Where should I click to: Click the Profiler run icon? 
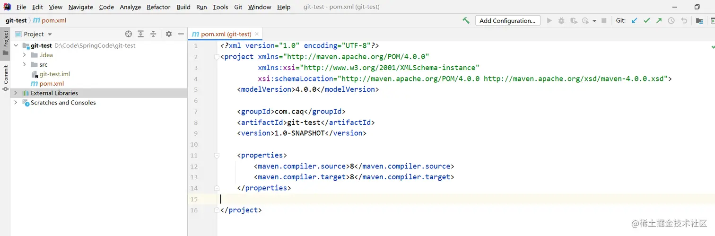pyautogui.click(x=585, y=20)
